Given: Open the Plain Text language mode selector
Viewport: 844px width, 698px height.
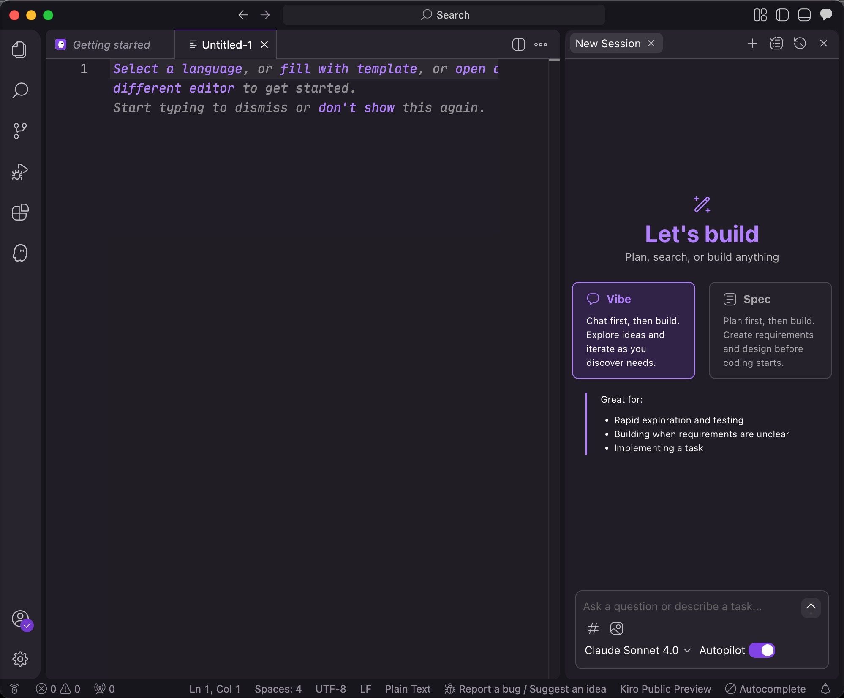Looking at the screenshot, I should pyautogui.click(x=407, y=689).
